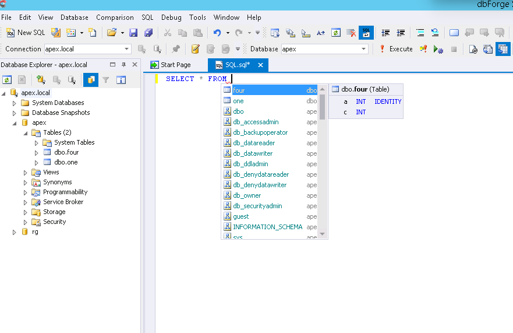Expand the Views node

(x=25, y=173)
